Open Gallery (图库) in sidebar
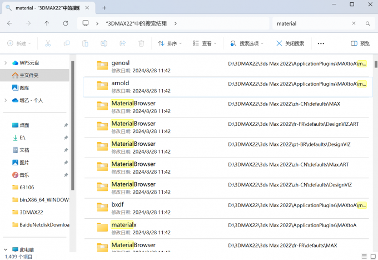The width and height of the screenshot is (378, 260). click(x=21, y=88)
